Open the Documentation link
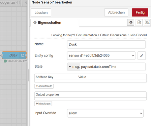The width and height of the screenshot is (151, 126). (87, 35)
